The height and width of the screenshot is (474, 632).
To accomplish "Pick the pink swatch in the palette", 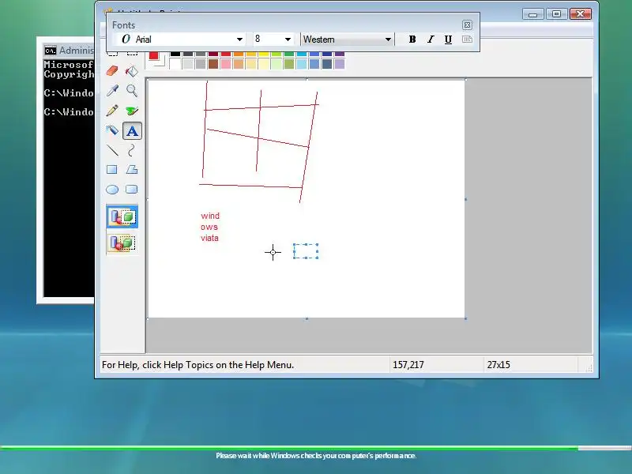I will click(226, 64).
